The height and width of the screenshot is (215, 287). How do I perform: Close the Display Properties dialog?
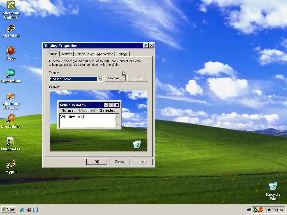151,46
